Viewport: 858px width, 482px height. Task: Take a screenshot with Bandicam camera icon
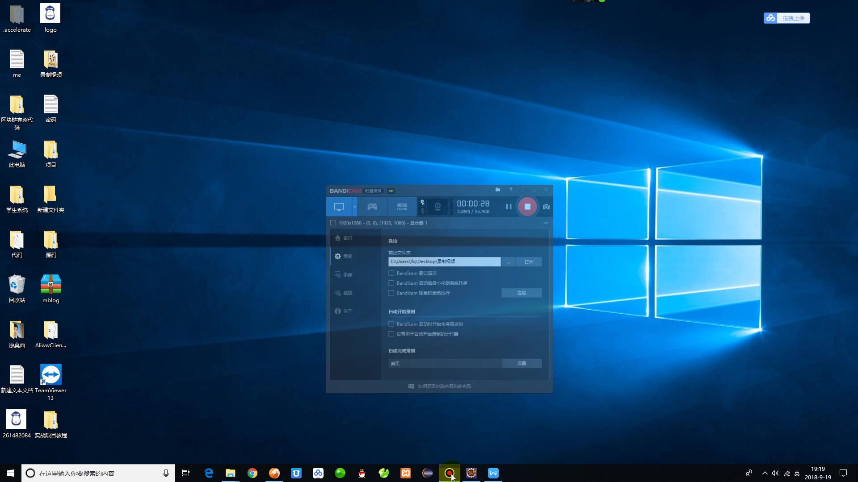coord(546,207)
